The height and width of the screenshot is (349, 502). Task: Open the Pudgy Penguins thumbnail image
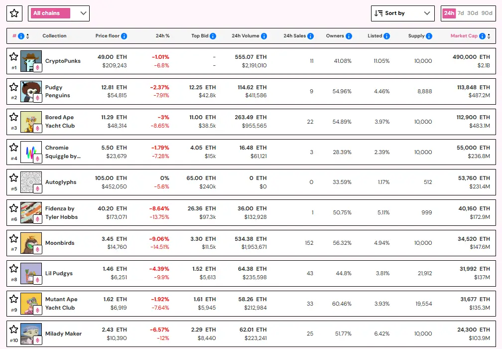click(x=31, y=91)
